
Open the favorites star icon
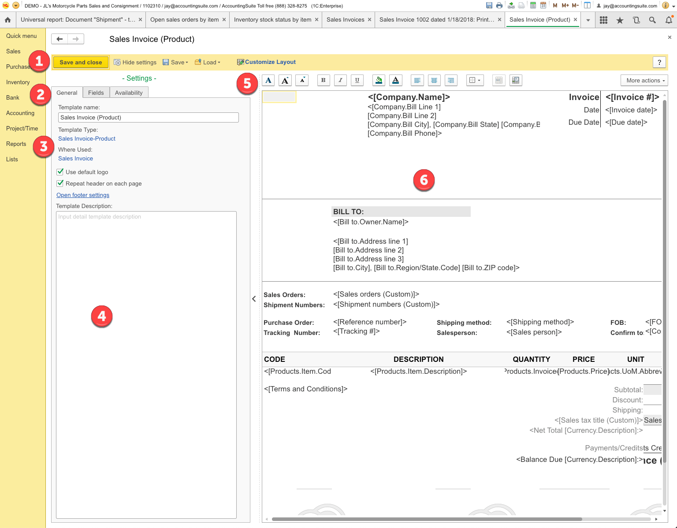620,20
